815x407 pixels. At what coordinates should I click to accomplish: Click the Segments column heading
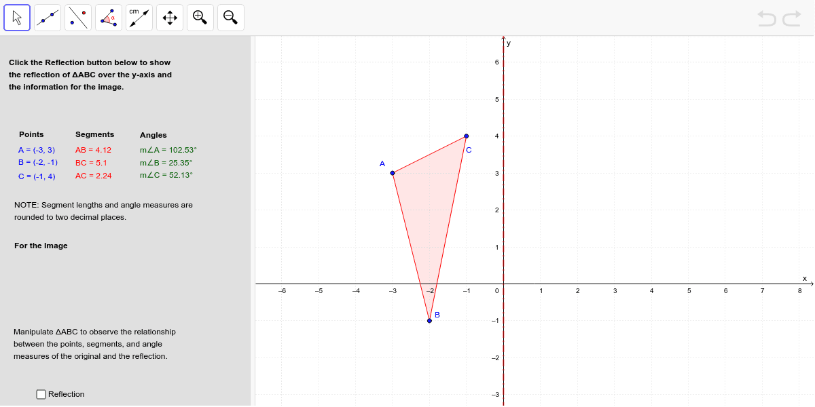click(x=95, y=134)
